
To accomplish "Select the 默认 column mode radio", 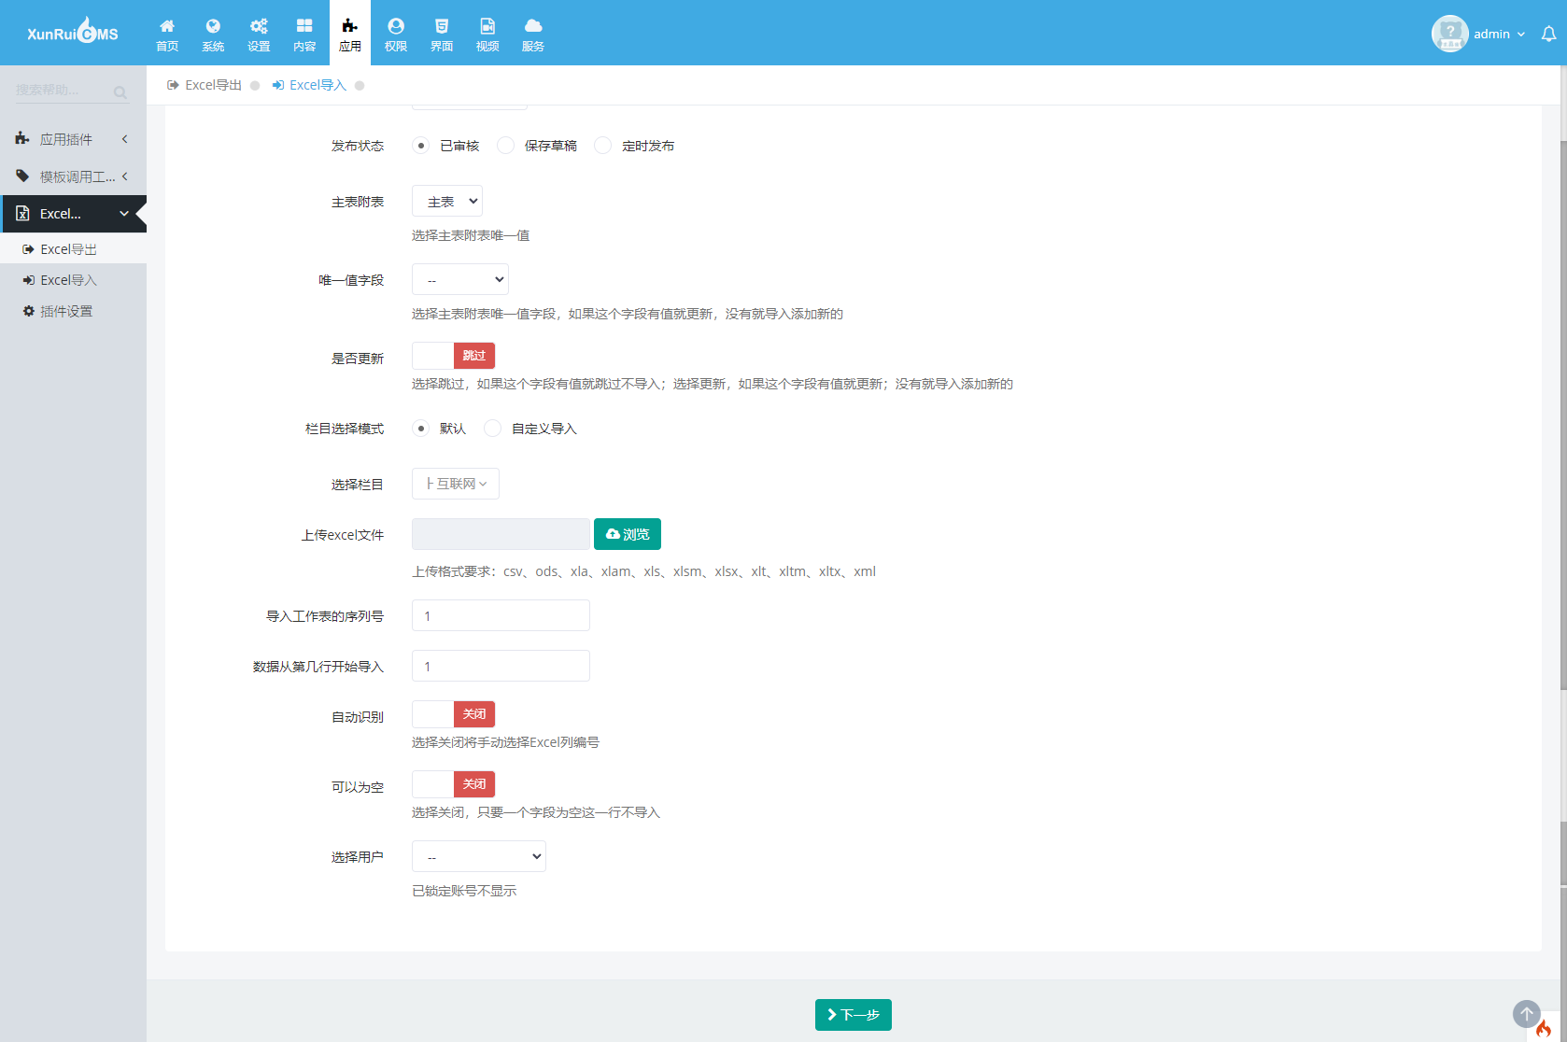I will [421, 429].
